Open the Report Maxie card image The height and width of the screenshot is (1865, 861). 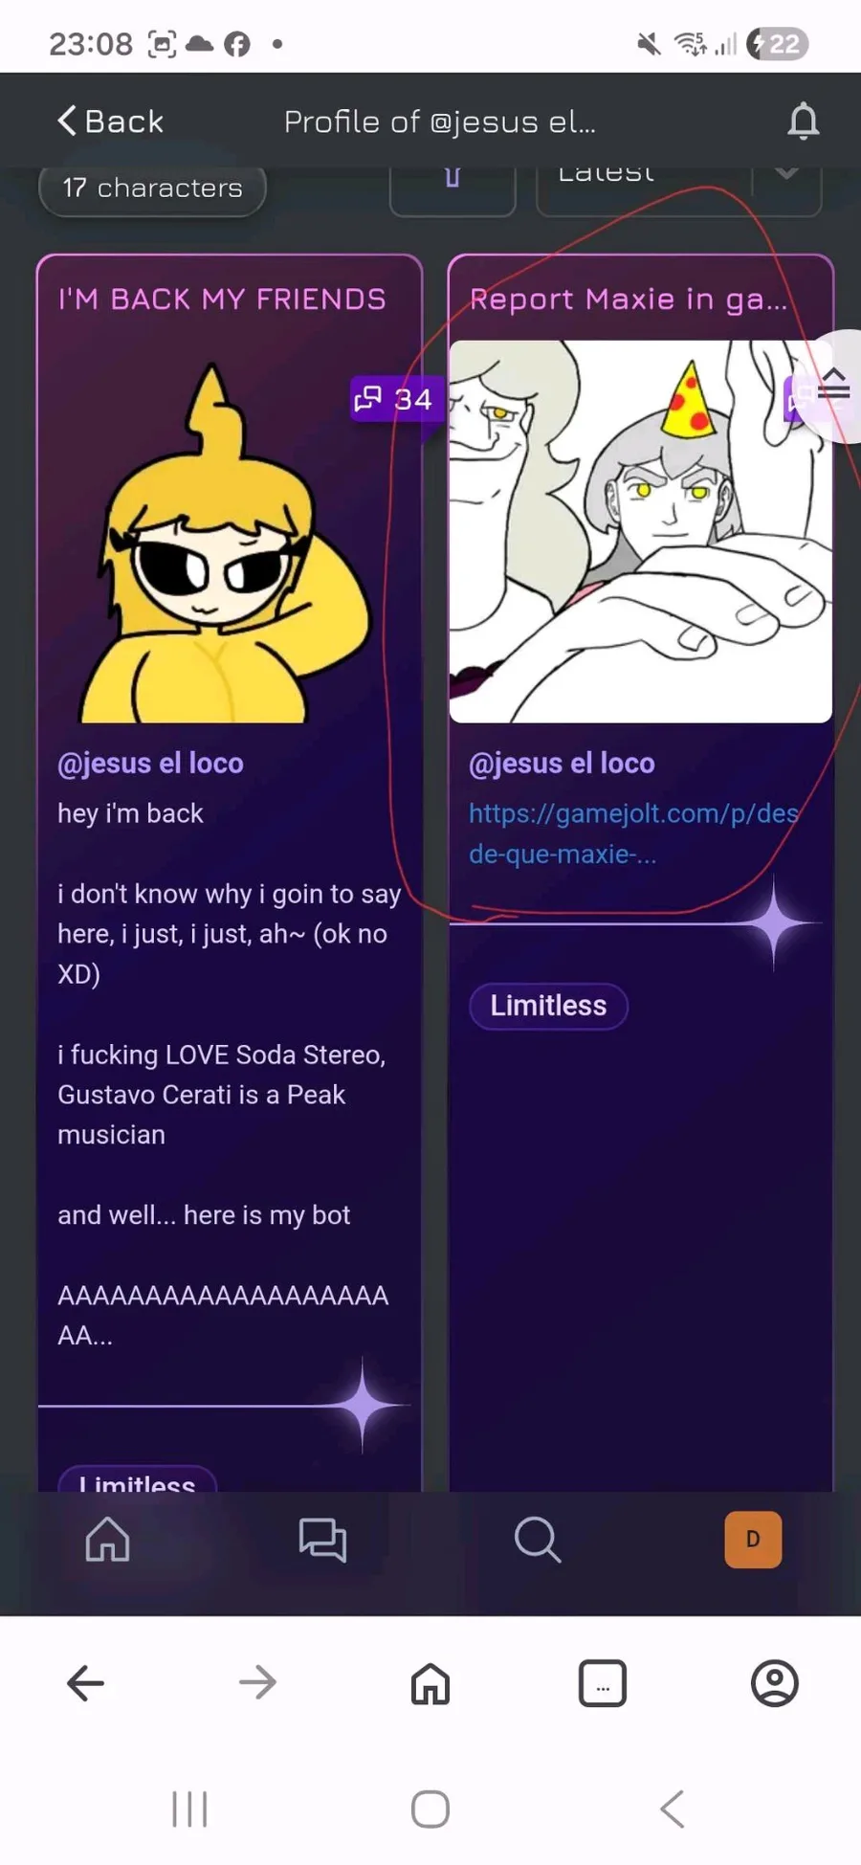(x=640, y=531)
